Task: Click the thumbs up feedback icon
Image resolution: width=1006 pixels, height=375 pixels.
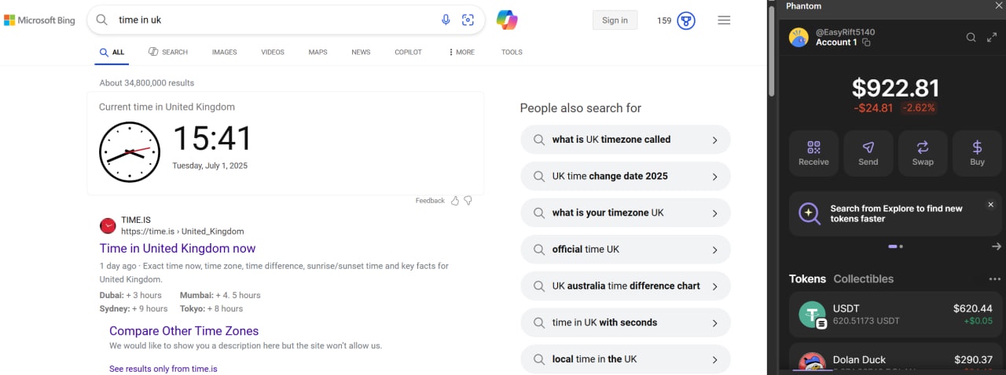Action: click(x=455, y=201)
